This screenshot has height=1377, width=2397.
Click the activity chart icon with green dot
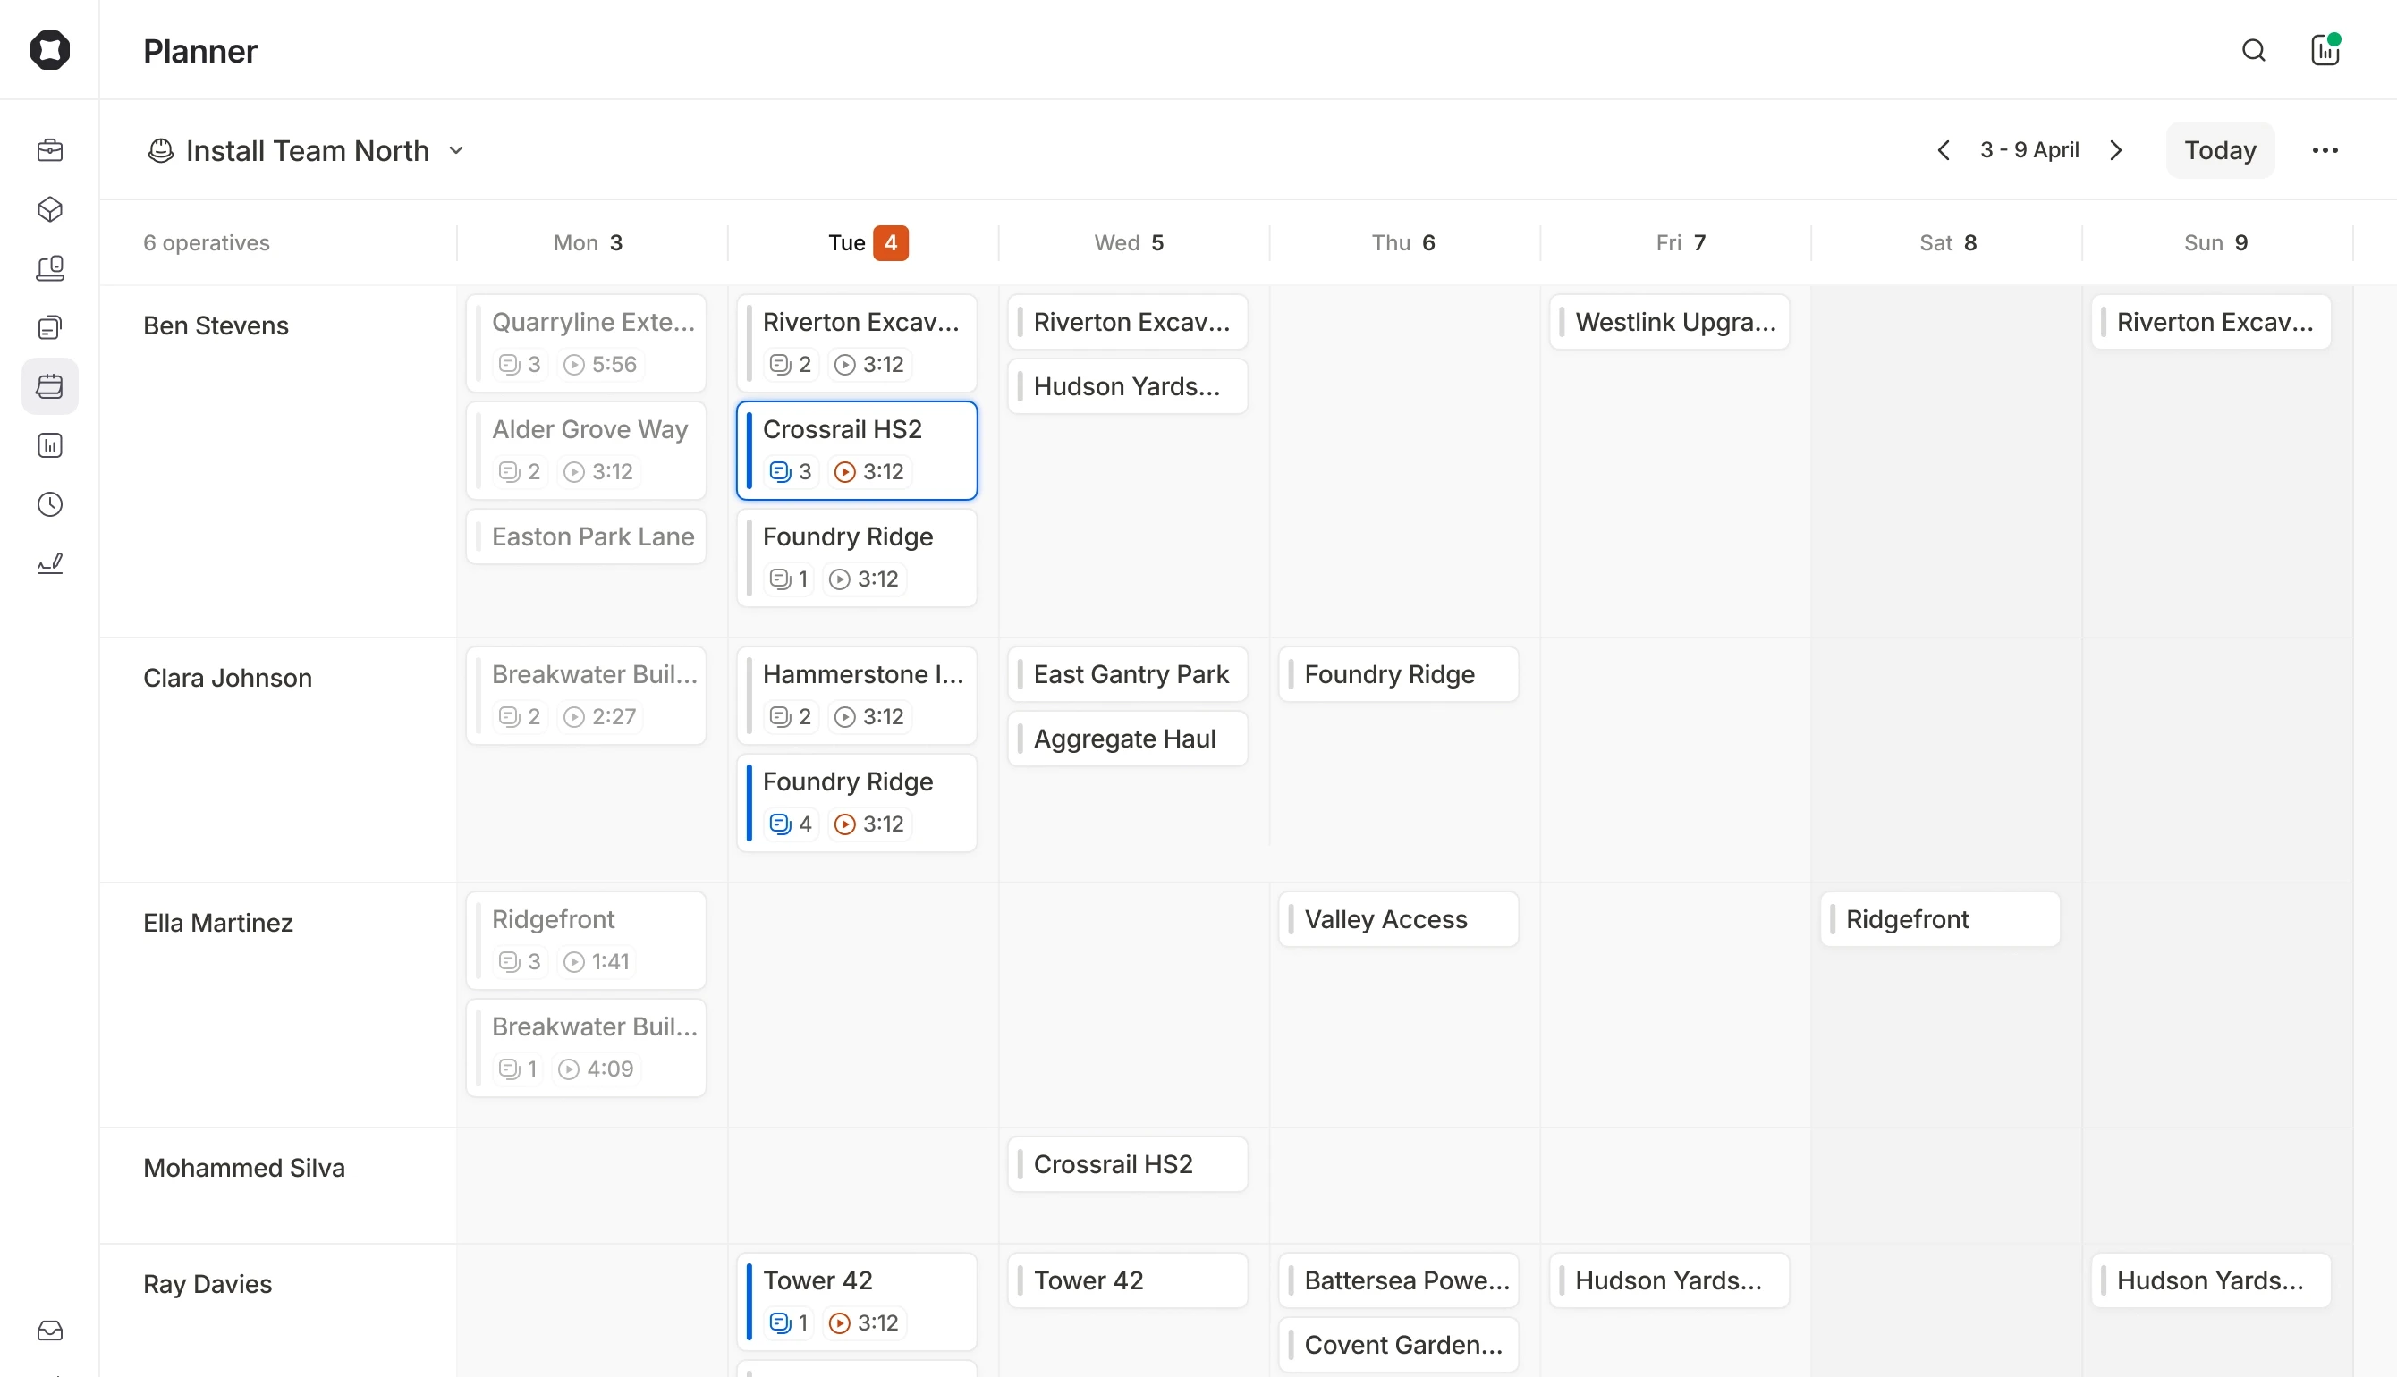click(2325, 50)
